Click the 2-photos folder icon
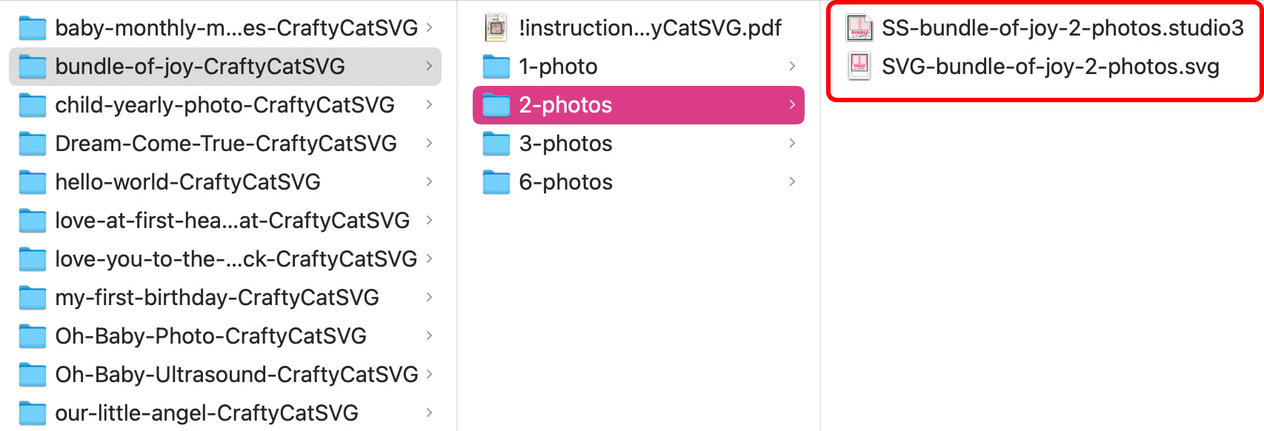1264x431 pixels. click(x=496, y=104)
